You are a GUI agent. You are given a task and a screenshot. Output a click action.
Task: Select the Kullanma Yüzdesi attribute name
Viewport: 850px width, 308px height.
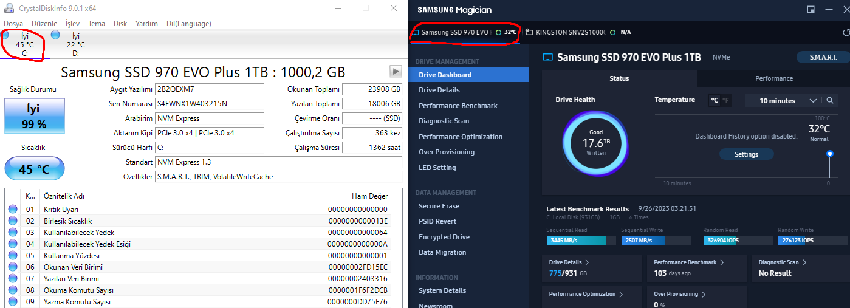(70, 256)
